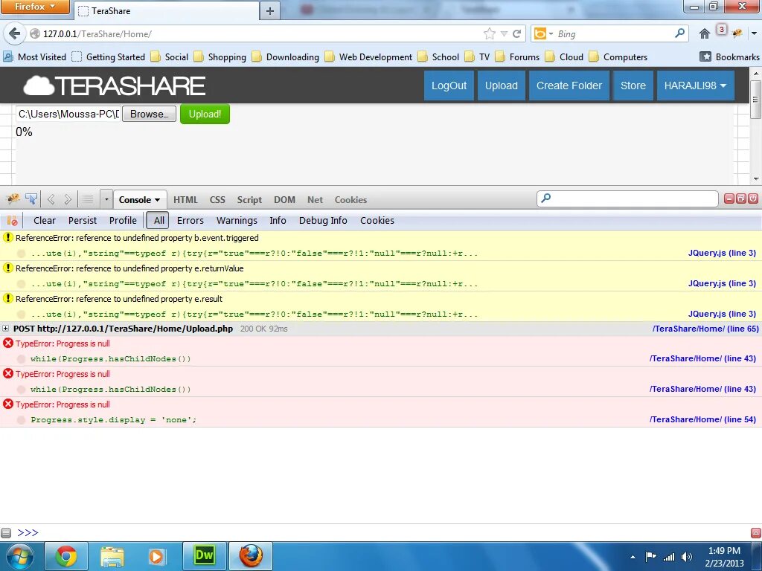Open a new browser tab
The height and width of the screenshot is (571, 762).
point(270,10)
